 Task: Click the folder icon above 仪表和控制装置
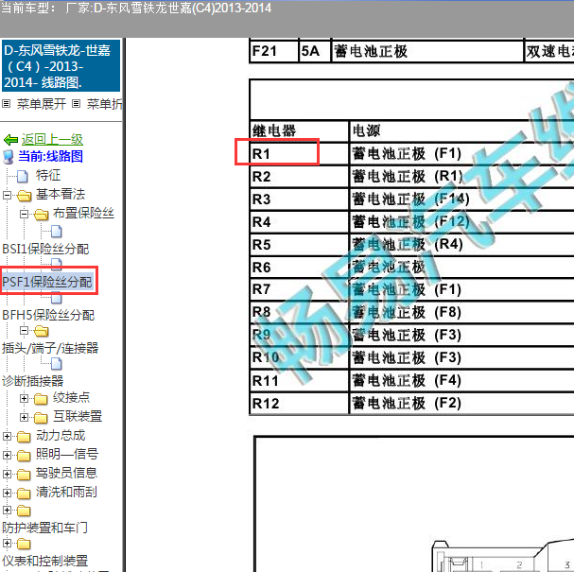click(25, 544)
